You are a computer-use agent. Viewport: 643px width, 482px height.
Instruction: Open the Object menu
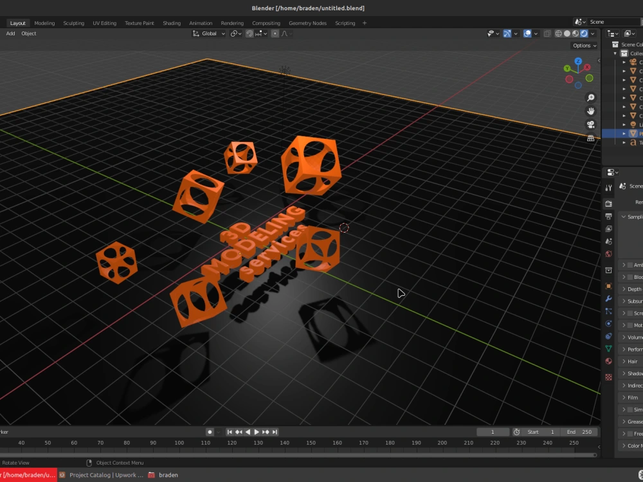(x=29, y=33)
